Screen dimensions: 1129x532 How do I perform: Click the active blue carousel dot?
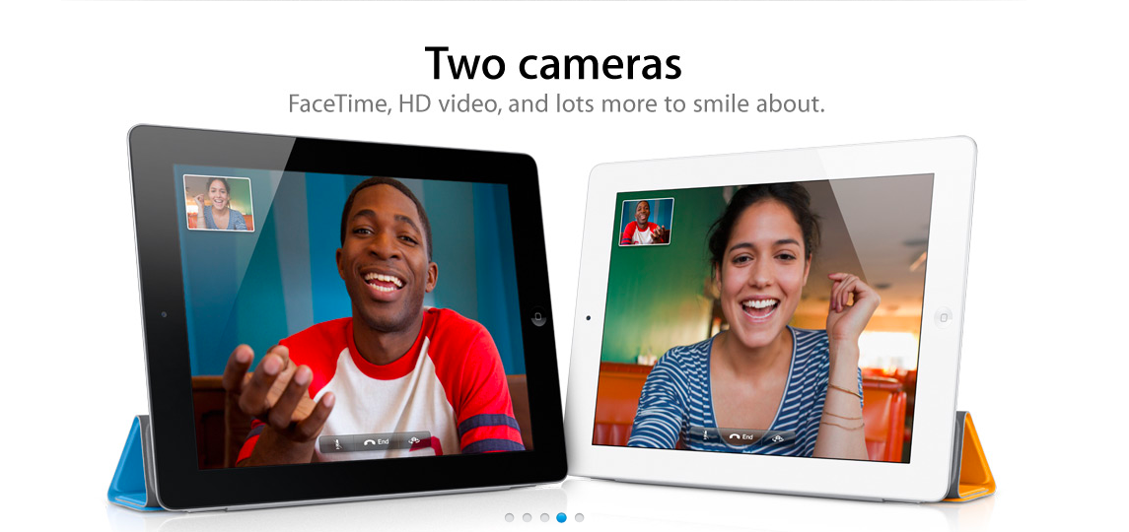click(x=562, y=517)
